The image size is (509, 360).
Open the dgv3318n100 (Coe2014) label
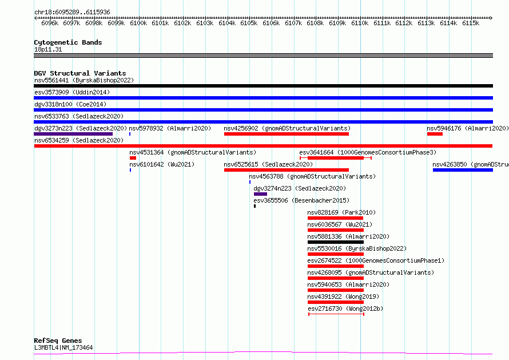click(70, 104)
